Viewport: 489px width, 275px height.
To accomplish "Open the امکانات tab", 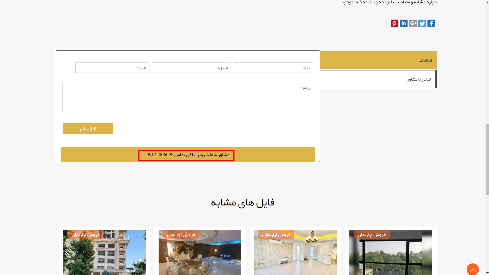I will pyautogui.click(x=378, y=60).
